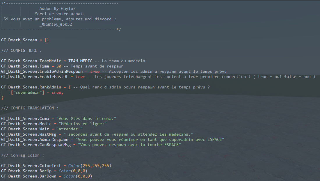Click the "Vous pouvez respawn avec la touche ESPACE" string
Viewport: 320px width, 181px height.
click(x=129, y=145)
